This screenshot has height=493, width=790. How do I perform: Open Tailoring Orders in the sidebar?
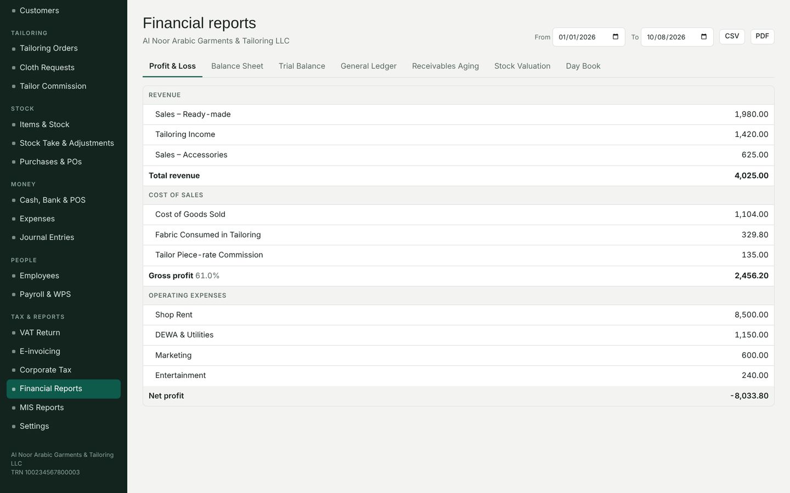pyautogui.click(x=64, y=48)
